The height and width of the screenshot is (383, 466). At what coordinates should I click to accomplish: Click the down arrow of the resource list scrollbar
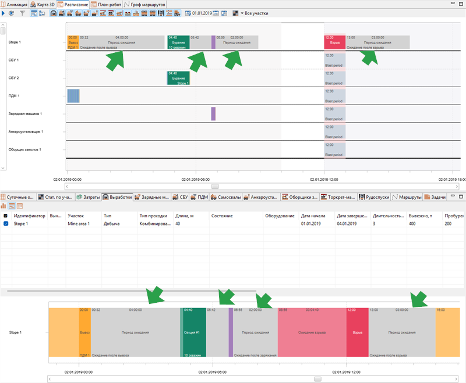pos(3,168)
